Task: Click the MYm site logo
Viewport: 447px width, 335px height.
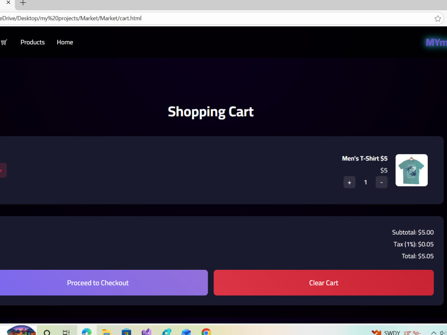Action: point(436,42)
